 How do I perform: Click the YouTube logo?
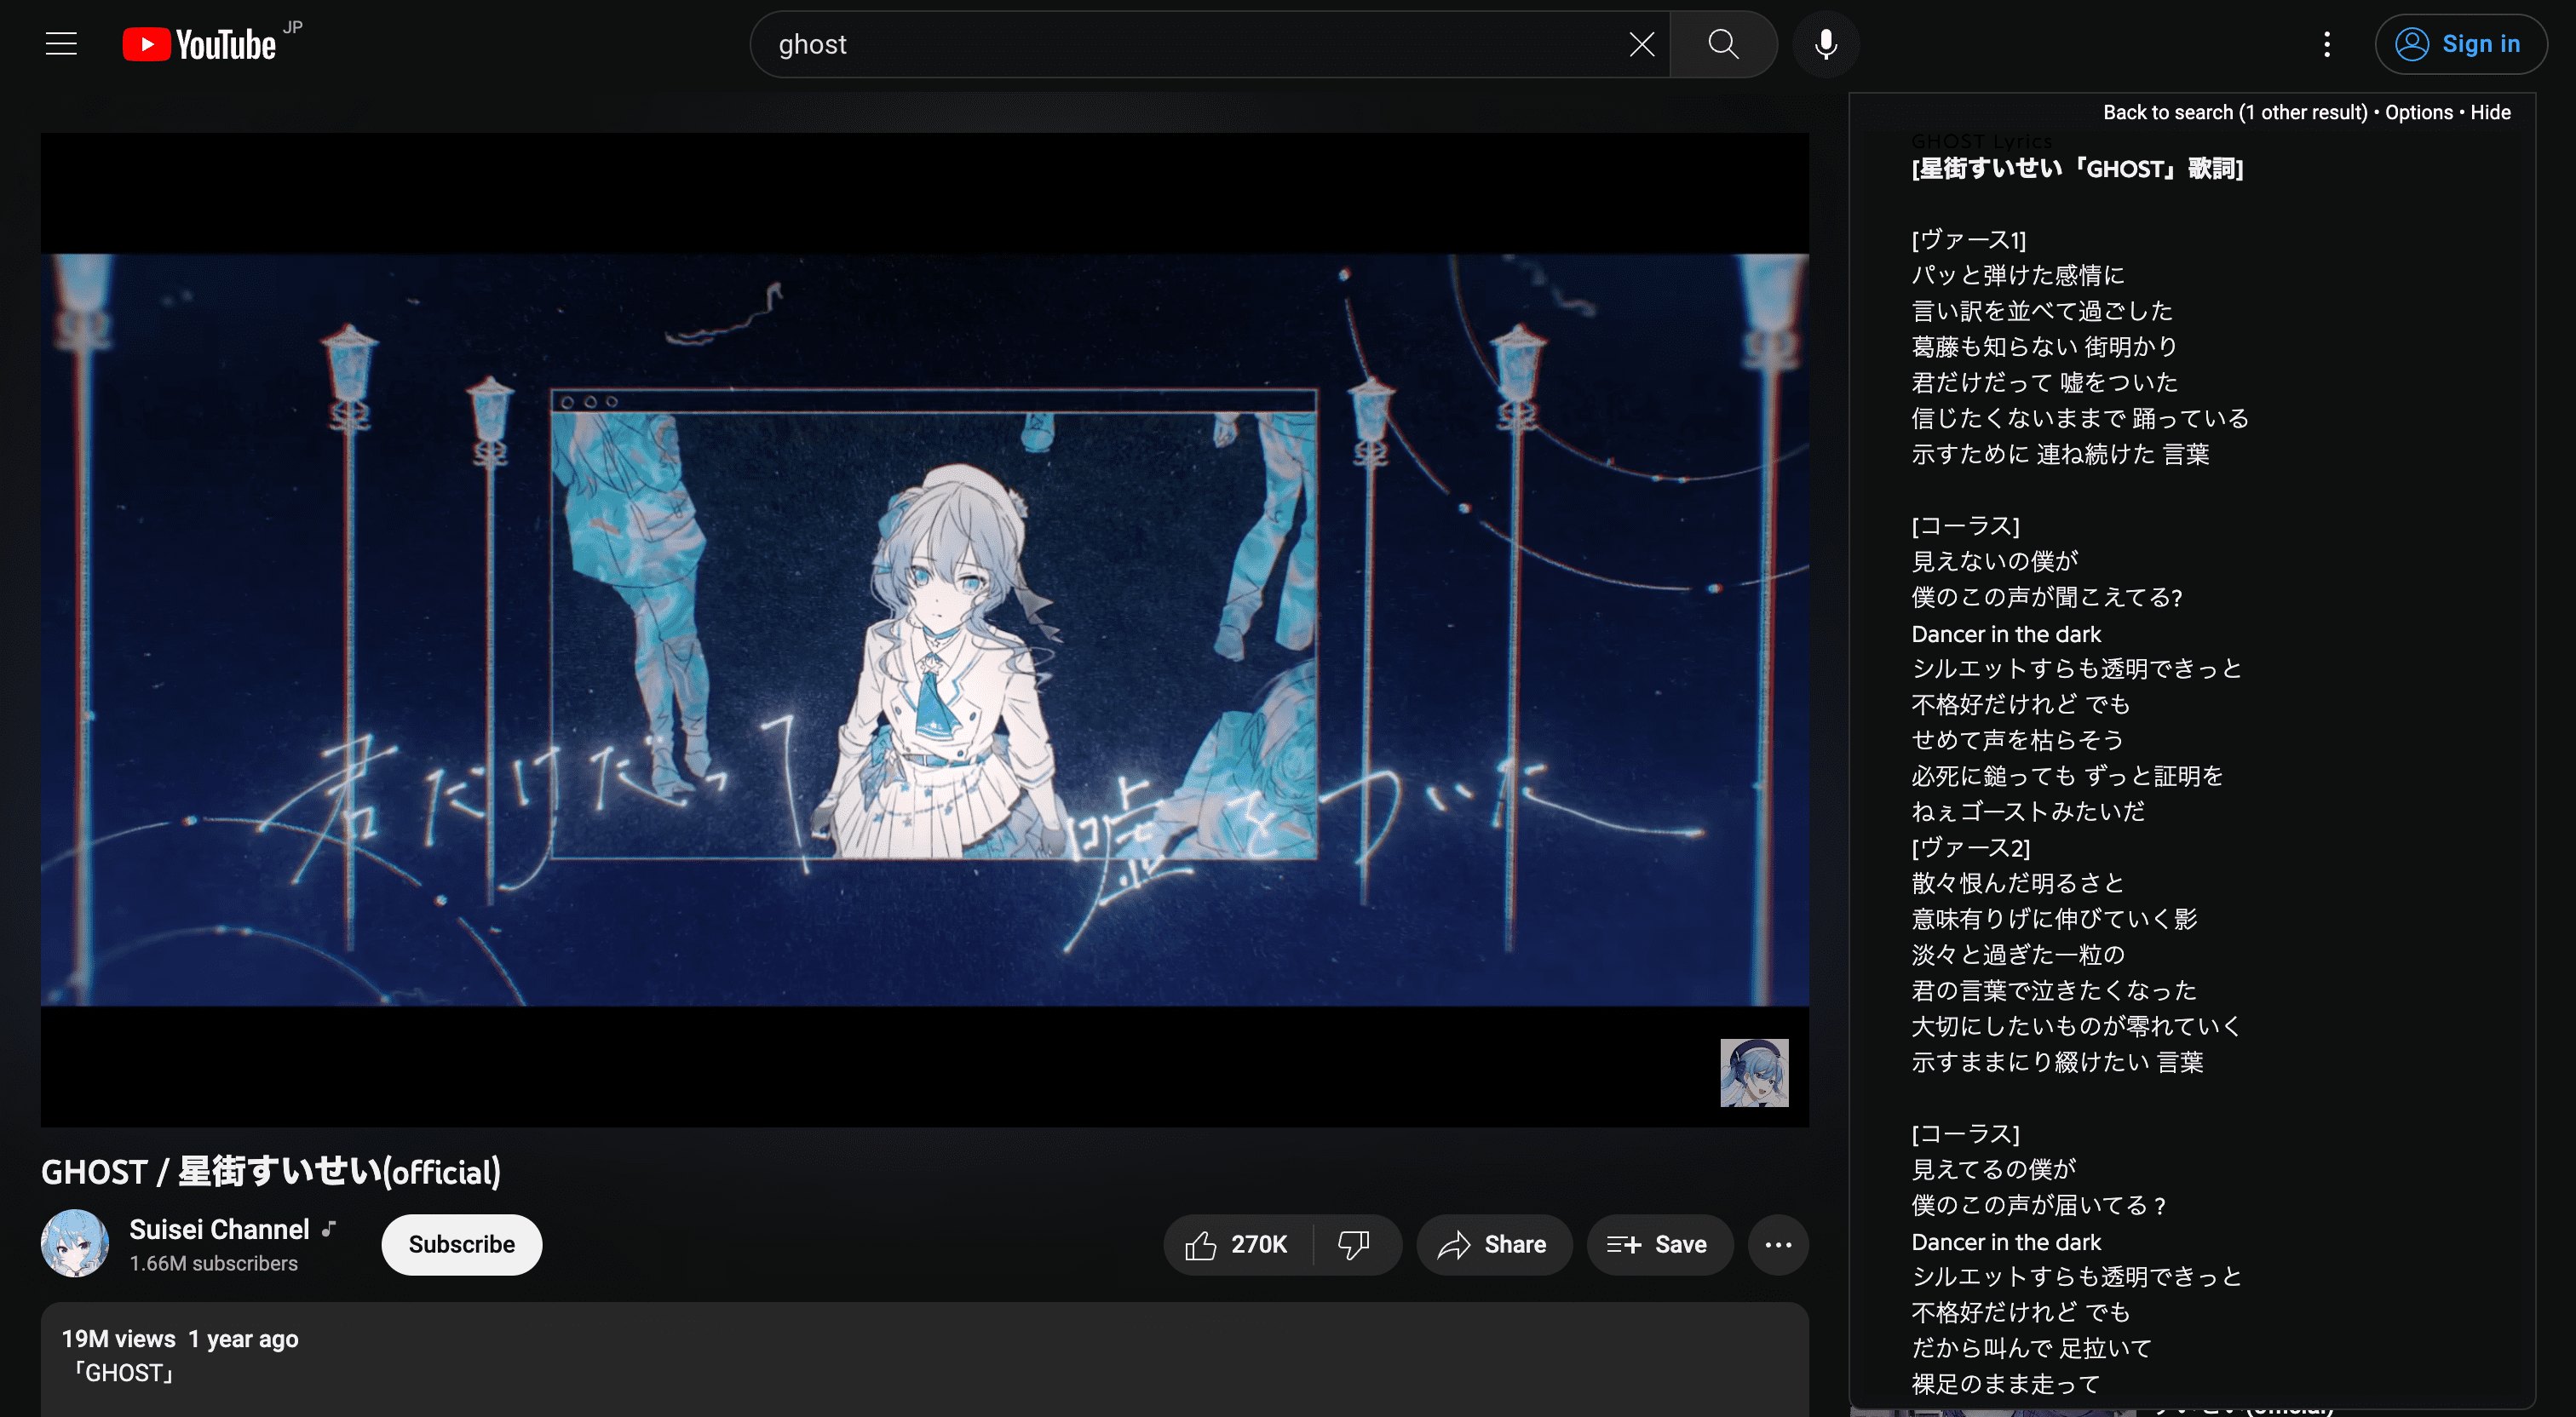tap(199, 44)
